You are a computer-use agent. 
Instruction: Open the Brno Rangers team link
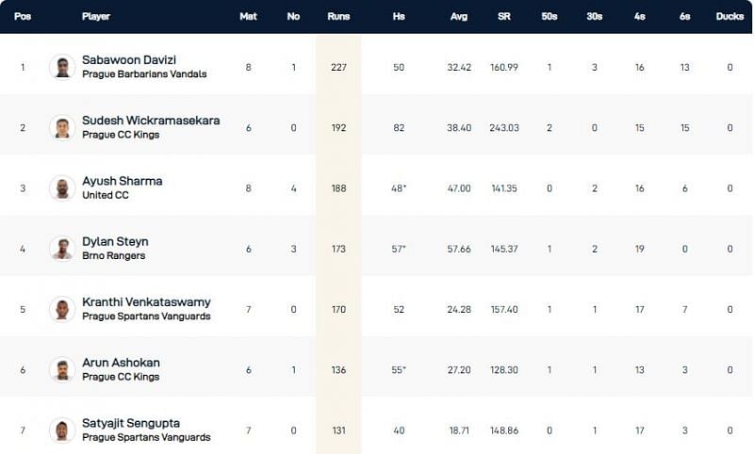point(115,256)
